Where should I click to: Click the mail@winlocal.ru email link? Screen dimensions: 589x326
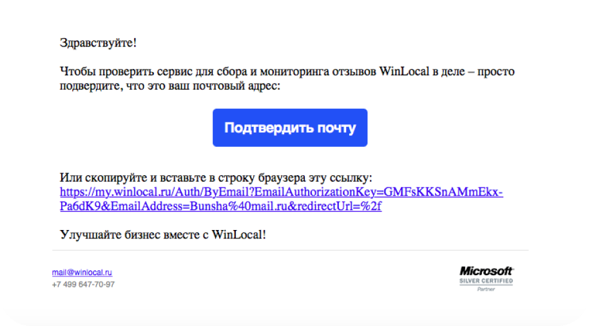click(82, 273)
